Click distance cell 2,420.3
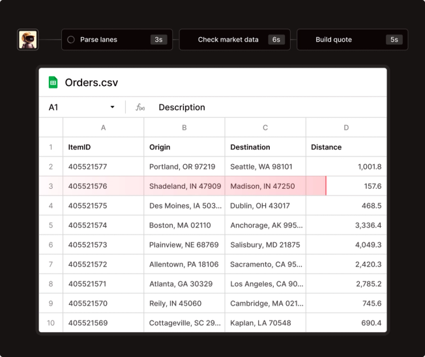 pos(346,264)
